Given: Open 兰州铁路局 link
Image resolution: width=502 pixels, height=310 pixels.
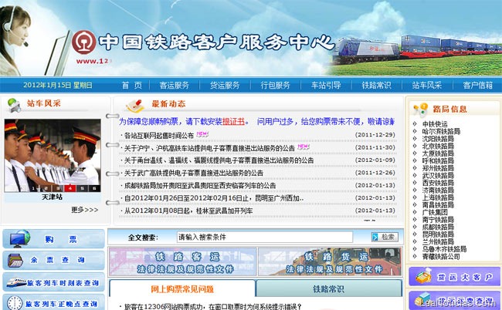Looking at the screenshot, I should tap(438, 241).
